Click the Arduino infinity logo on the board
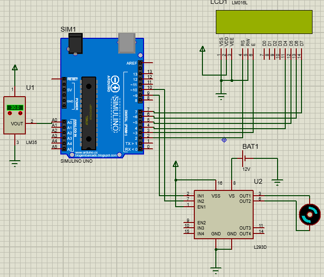This screenshot has width=324, height=277. (115, 84)
